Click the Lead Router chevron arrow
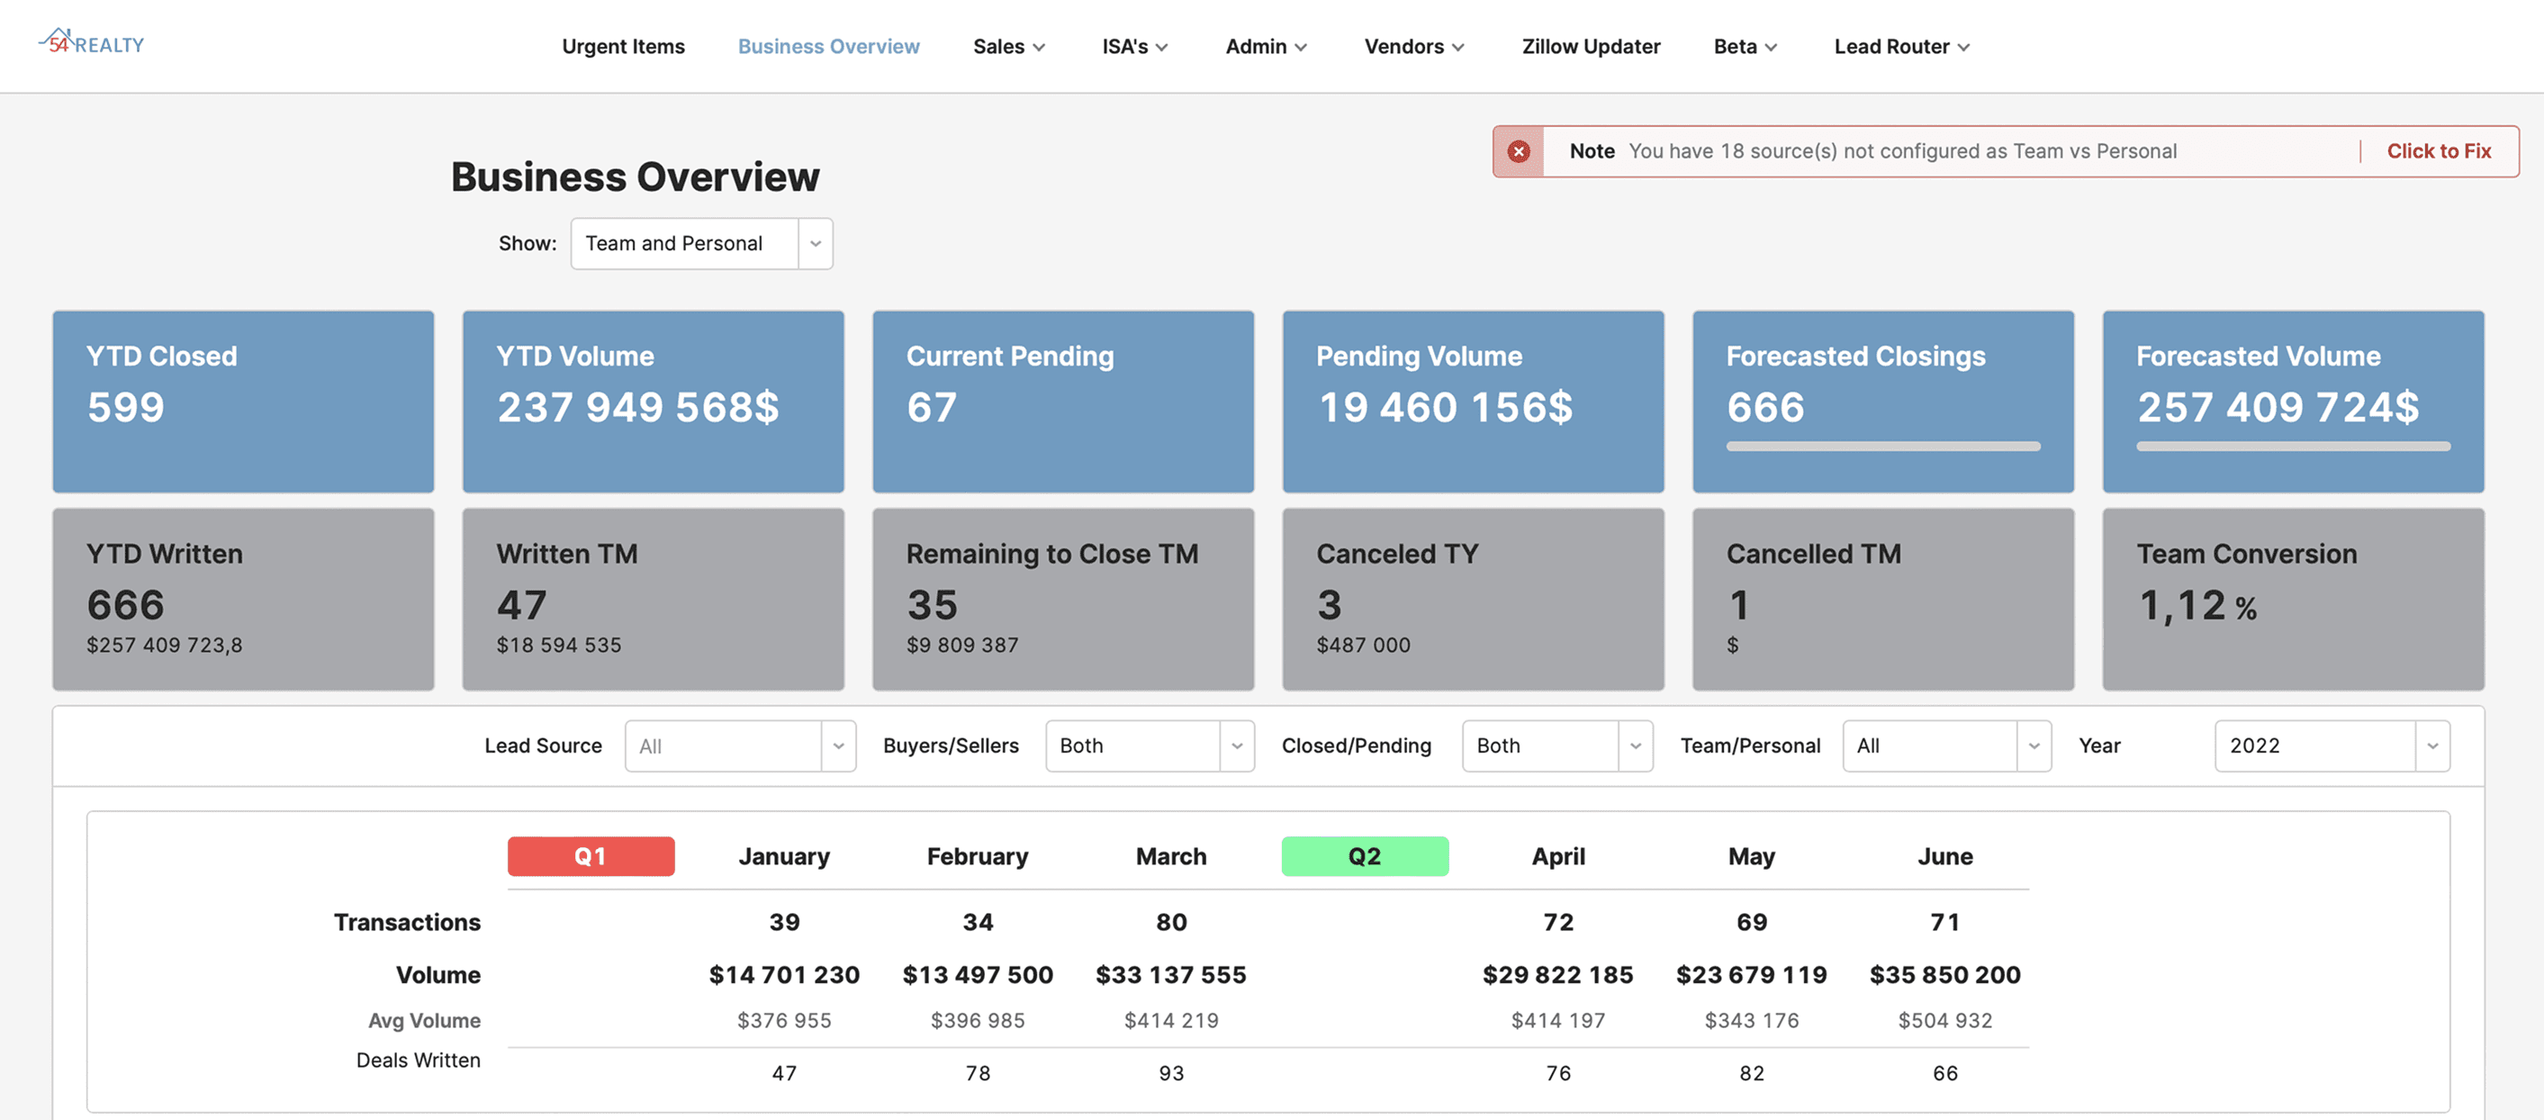Screen dimensions: 2544x1120 click(x=1963, y=48)
